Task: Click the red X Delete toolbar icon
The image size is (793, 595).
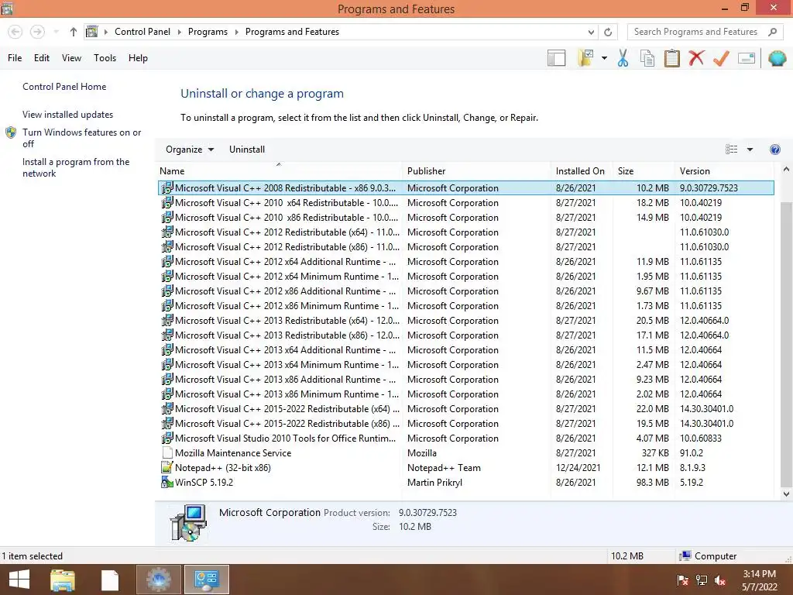Action: coord(696,57)
